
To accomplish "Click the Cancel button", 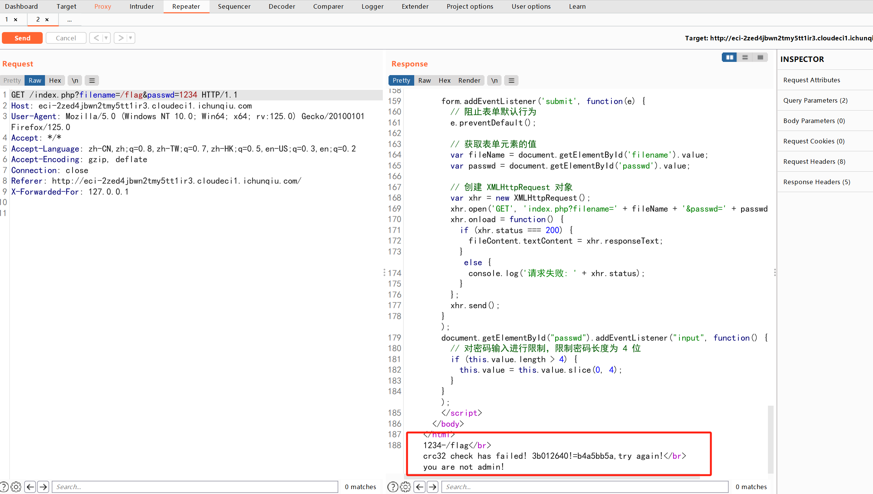I will click(66, 38).
